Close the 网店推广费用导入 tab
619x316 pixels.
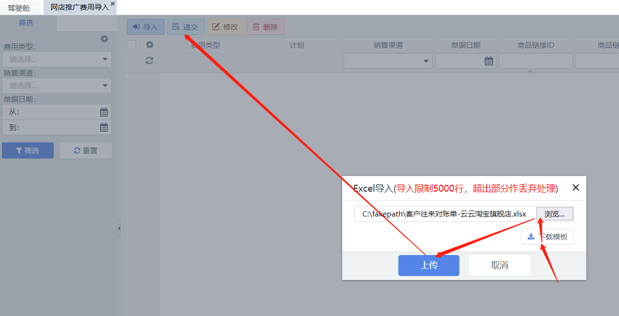tap(113, 4)
